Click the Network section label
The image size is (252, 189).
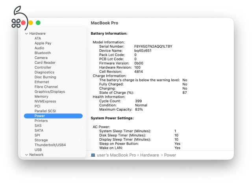click(x=37, y=155)
